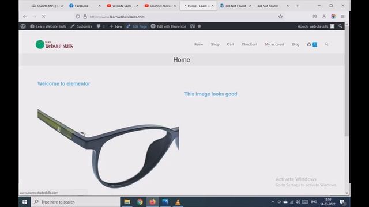The height and width of the screenshot is (207, 369).
Task: Open the Customize link in admin bar
Action: point(81,26)
